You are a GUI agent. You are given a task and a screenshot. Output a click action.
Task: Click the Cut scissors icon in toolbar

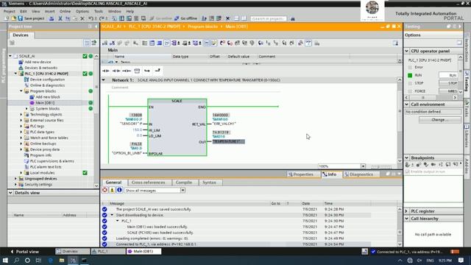[60, 18]
